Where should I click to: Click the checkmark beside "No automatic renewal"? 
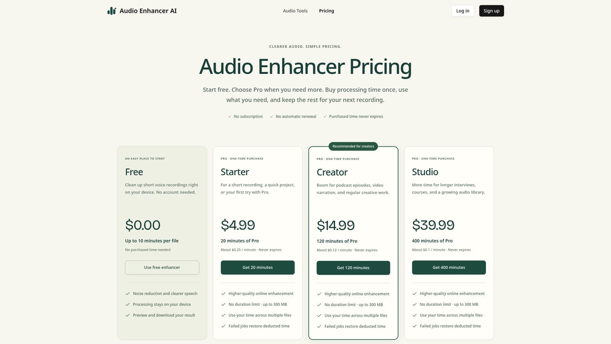pos(272,117)
